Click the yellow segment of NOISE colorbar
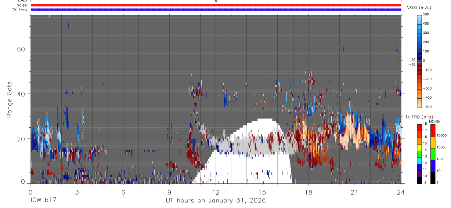The width and height of the screenshot is (451, 208). click(x=432, y=142)
